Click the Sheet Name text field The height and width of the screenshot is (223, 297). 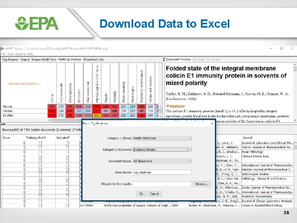(163, 172)
